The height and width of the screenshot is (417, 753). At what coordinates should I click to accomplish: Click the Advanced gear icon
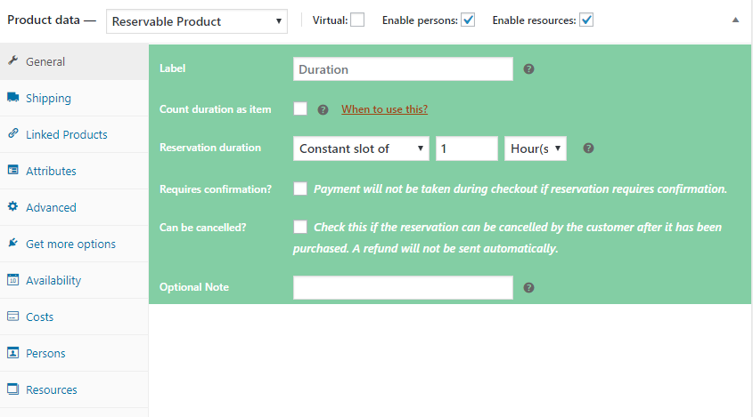point(13,207)
